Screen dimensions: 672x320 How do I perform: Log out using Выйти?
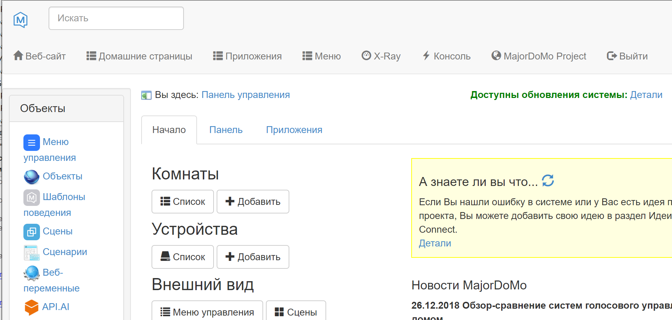627,56
